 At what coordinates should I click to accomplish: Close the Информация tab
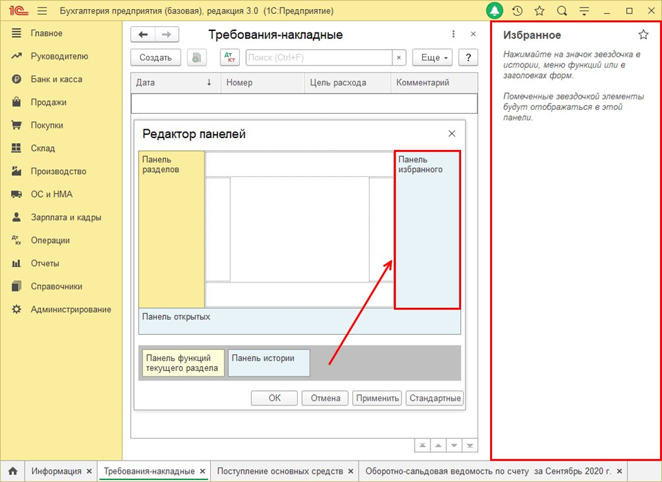89,471
